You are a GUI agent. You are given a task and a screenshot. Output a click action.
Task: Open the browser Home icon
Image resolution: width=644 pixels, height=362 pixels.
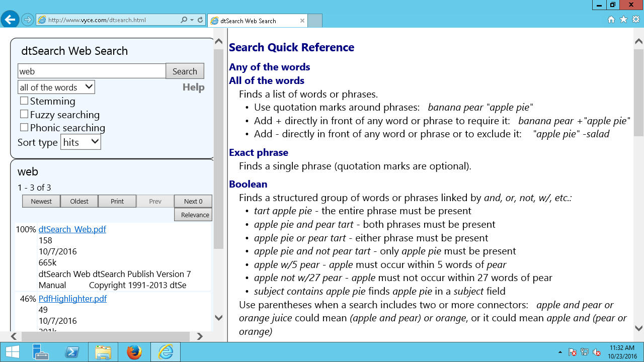point(611,20)
